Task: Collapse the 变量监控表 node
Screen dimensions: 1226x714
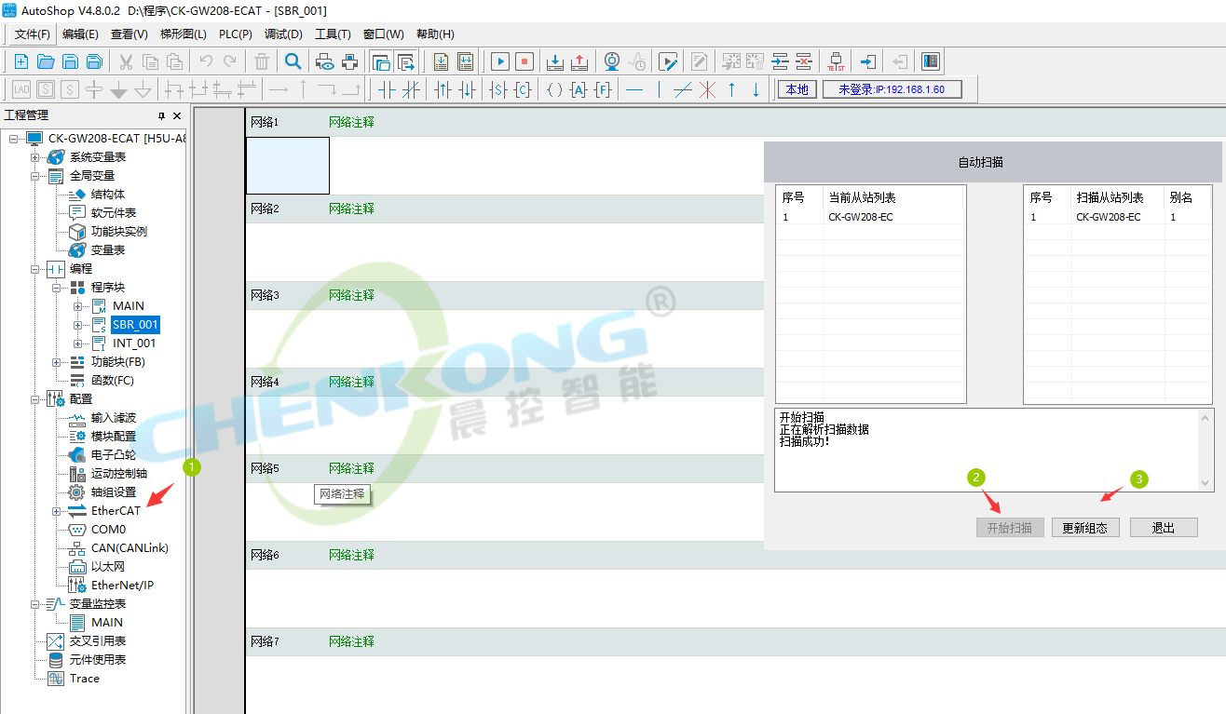Action: click(x=35, y=604)
